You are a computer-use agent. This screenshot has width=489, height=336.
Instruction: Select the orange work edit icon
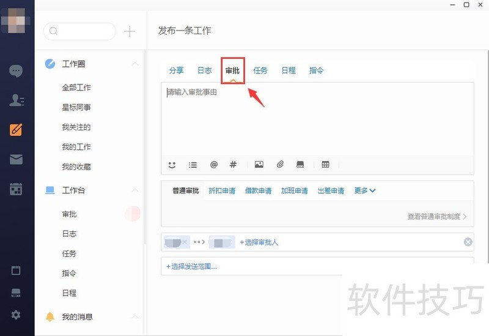click(x=16, y=130)
